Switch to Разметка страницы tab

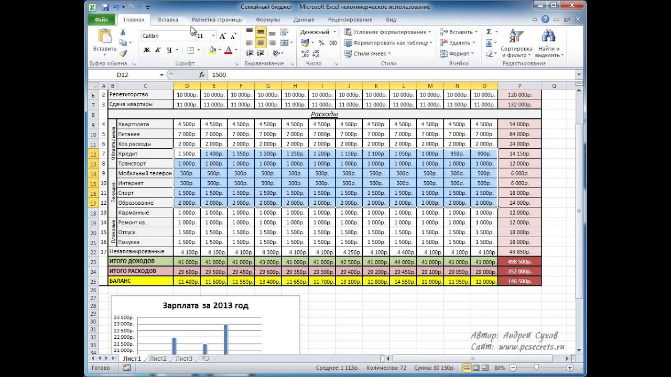(x=217, y=20)
